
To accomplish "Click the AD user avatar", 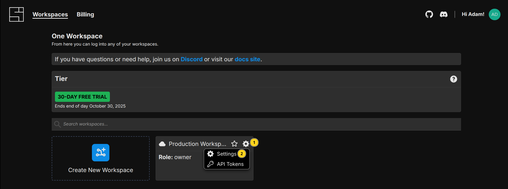I will [494, 14].
